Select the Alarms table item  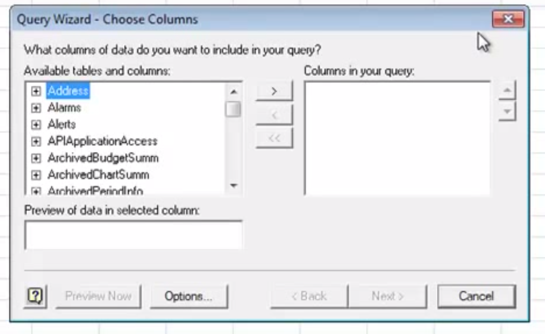pyautogui.click(x=64, y=108)
